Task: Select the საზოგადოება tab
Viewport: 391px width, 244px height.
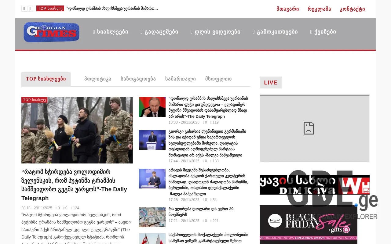Action: pyautogui.click(x=138, y=79)
